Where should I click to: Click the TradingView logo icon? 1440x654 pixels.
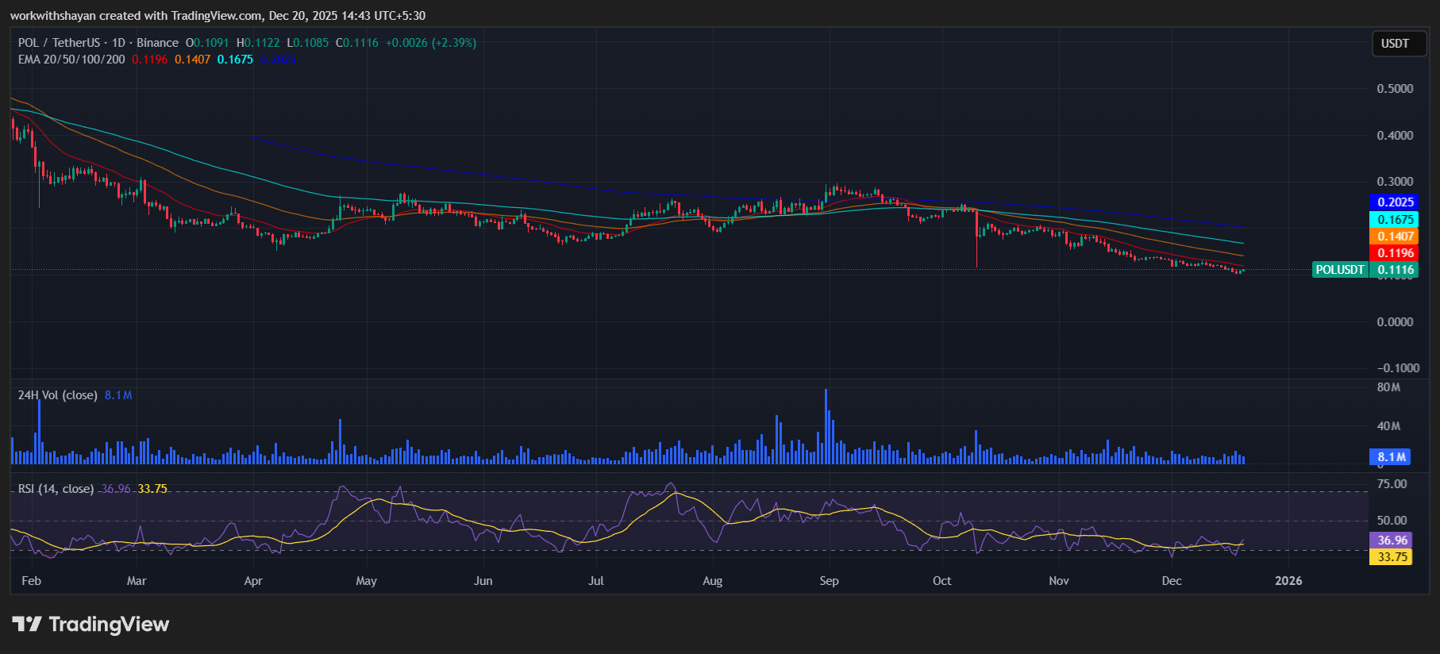tap(27, 624)
